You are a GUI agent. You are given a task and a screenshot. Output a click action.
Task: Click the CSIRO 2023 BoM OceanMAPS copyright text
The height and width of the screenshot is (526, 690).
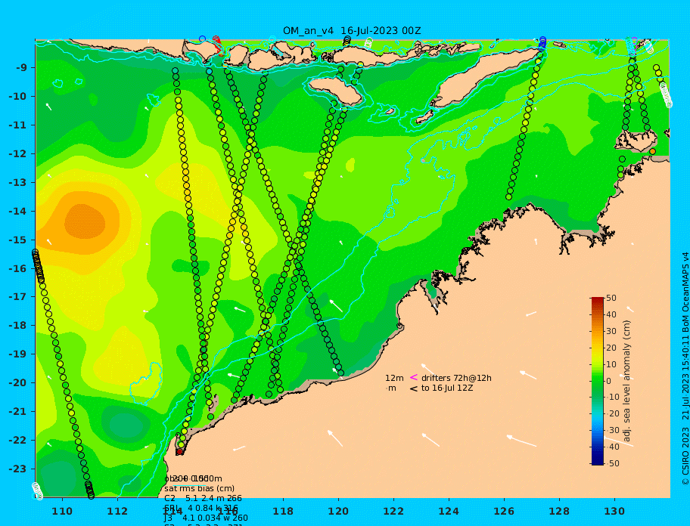coord(685,369)
